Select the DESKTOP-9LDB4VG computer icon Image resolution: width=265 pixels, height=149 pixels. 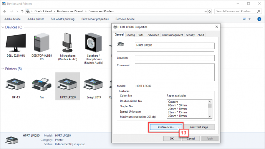pos(42,43)
